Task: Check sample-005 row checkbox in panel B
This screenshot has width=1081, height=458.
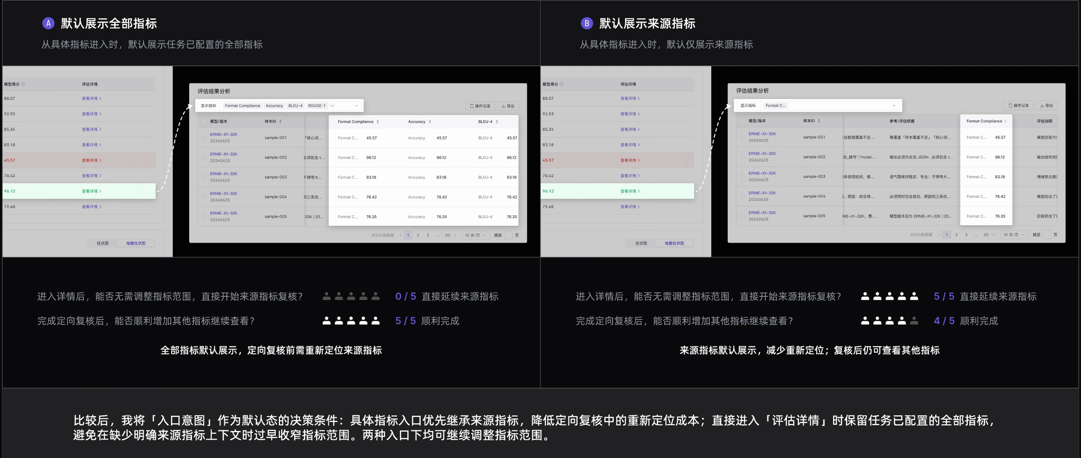Action: (742, 216)
